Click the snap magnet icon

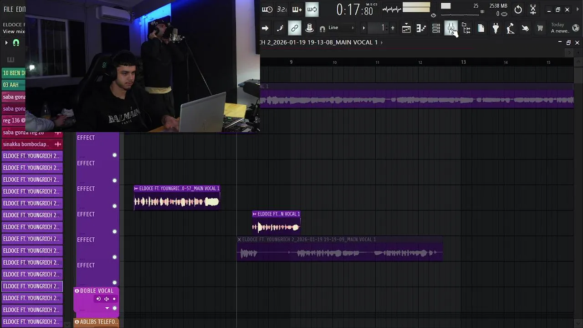322,29
